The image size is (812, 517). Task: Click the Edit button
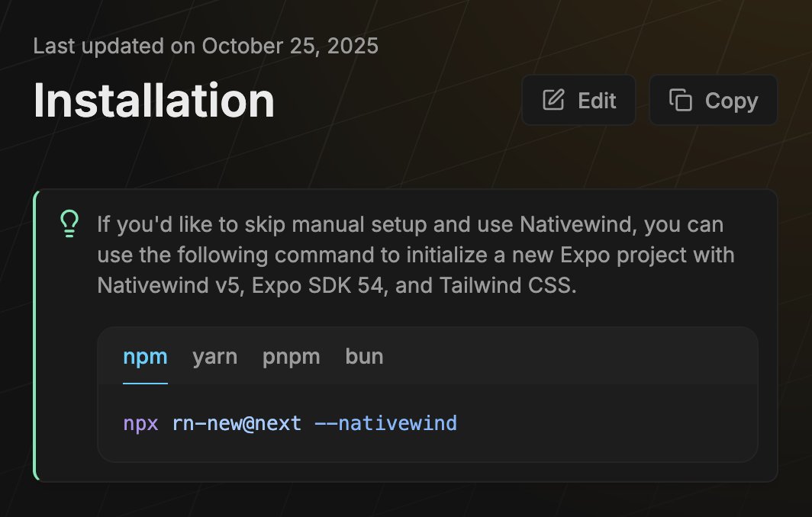578,100
